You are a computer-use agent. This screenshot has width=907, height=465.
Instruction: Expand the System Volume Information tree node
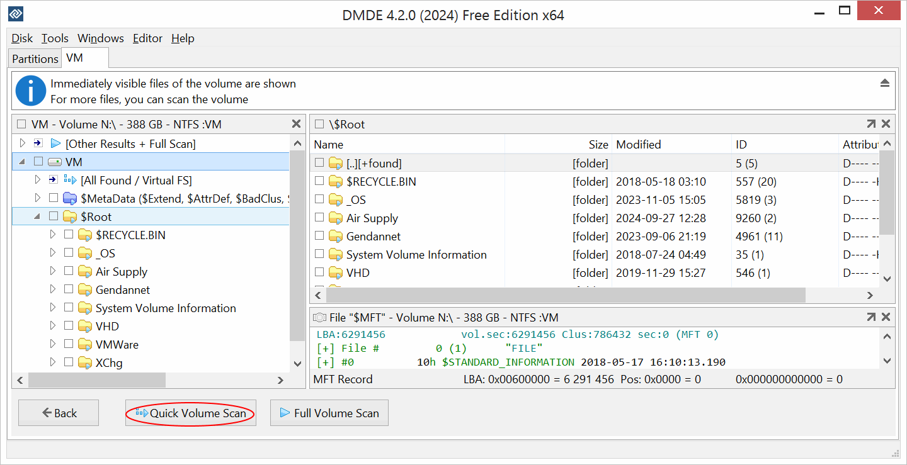[53, 308]
